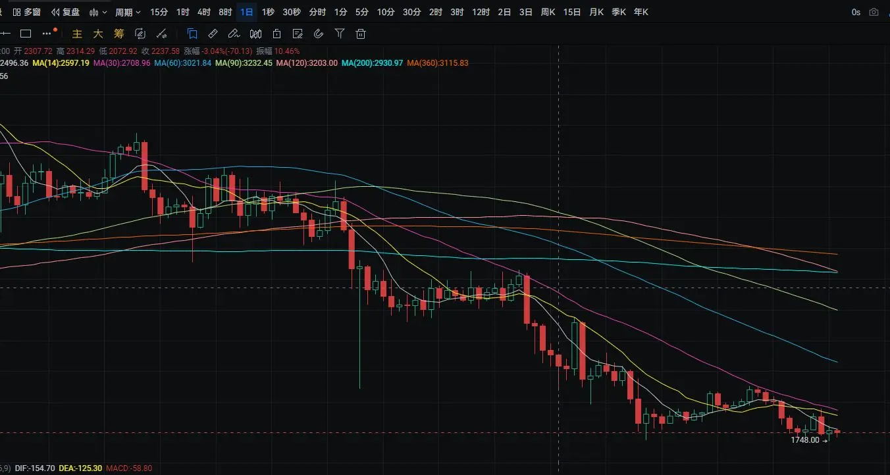Switch to the 分时 intraday view
890x475 pixels.
[317, 12]
